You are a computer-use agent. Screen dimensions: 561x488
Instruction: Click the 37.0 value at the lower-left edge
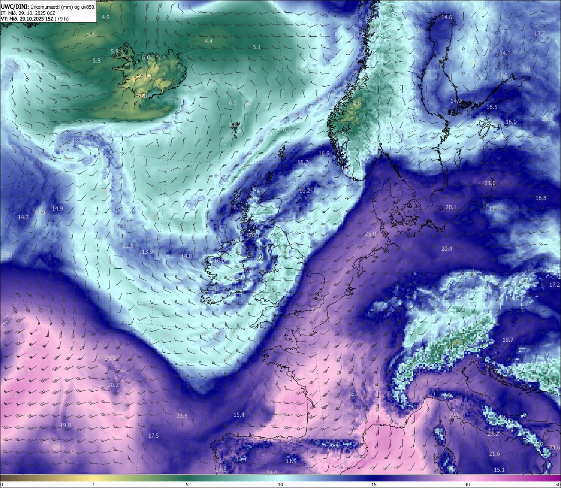click(13, 395)
